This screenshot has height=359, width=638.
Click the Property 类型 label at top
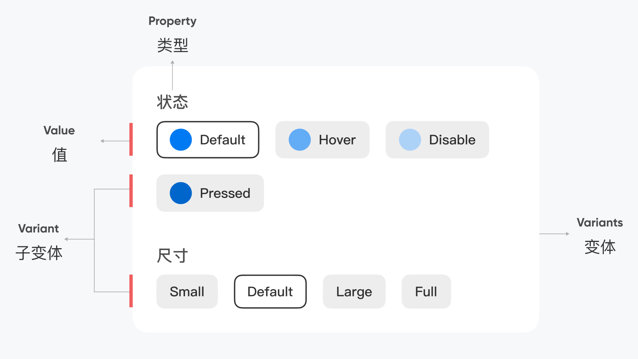point(172,34)
